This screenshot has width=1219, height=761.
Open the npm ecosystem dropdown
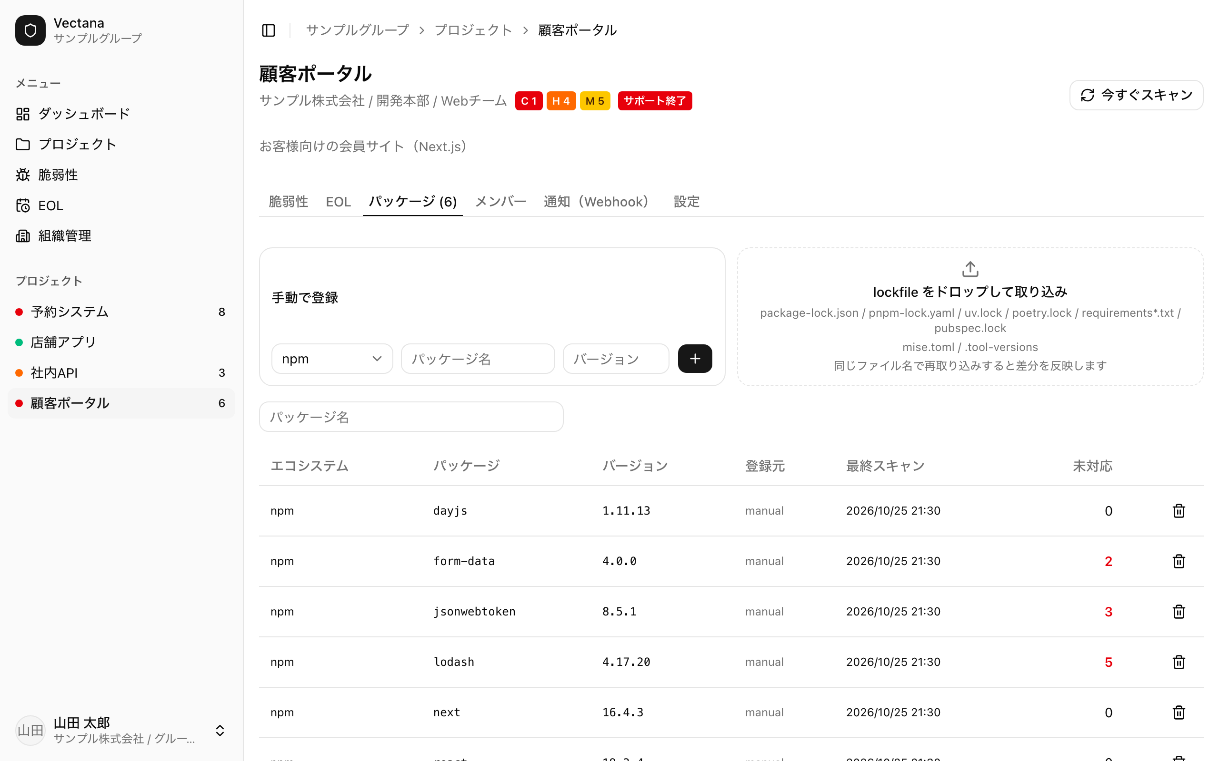[332, 359]
